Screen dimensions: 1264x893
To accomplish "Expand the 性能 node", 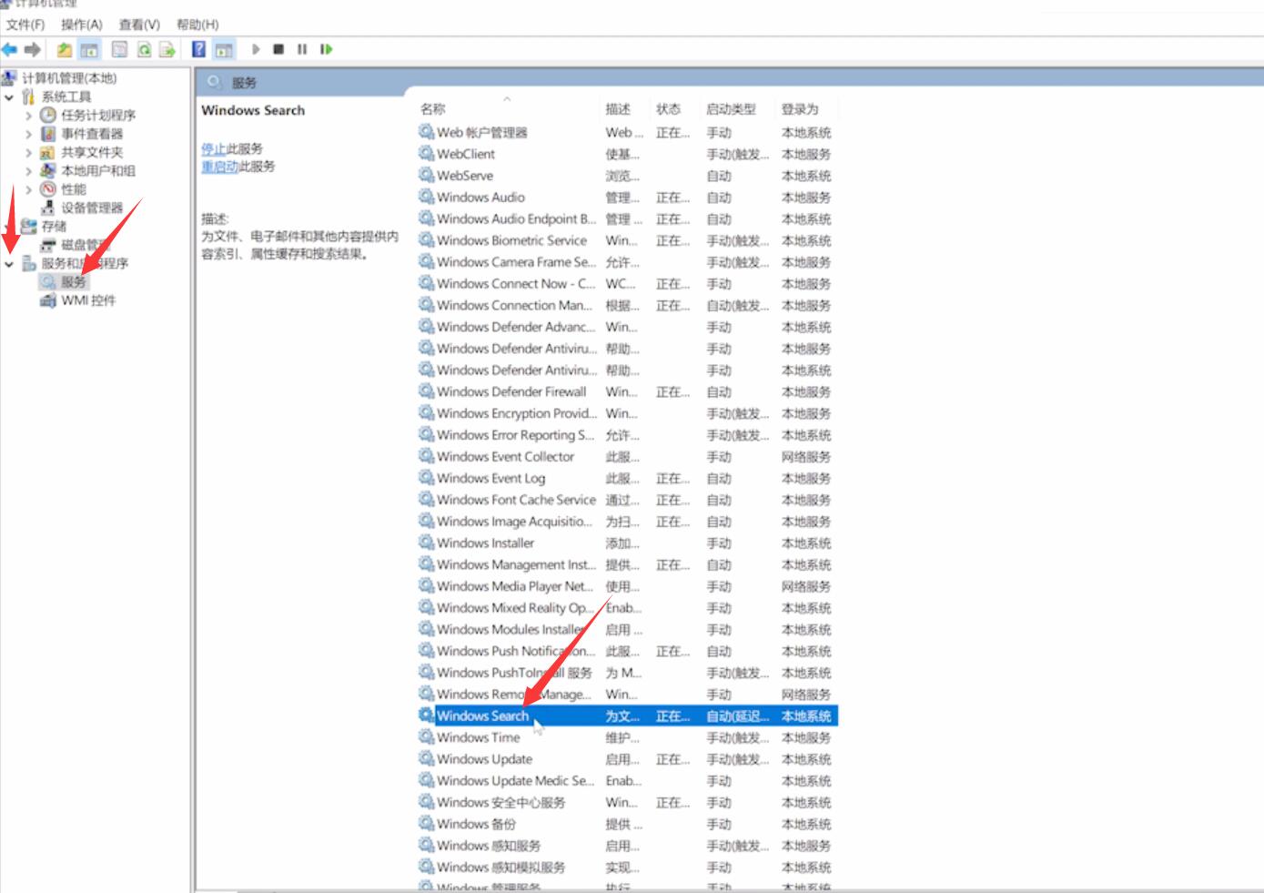I will 28,189.
